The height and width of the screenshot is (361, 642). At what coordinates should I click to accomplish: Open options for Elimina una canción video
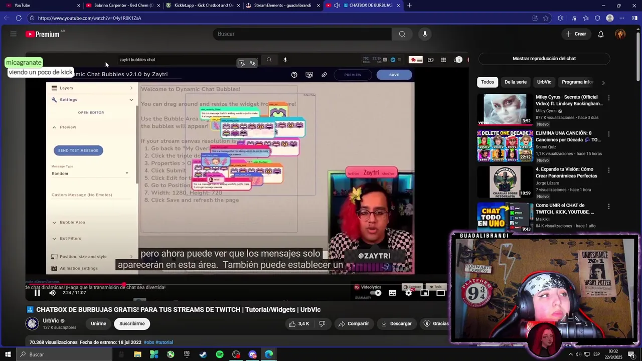(x=609, y=134)
